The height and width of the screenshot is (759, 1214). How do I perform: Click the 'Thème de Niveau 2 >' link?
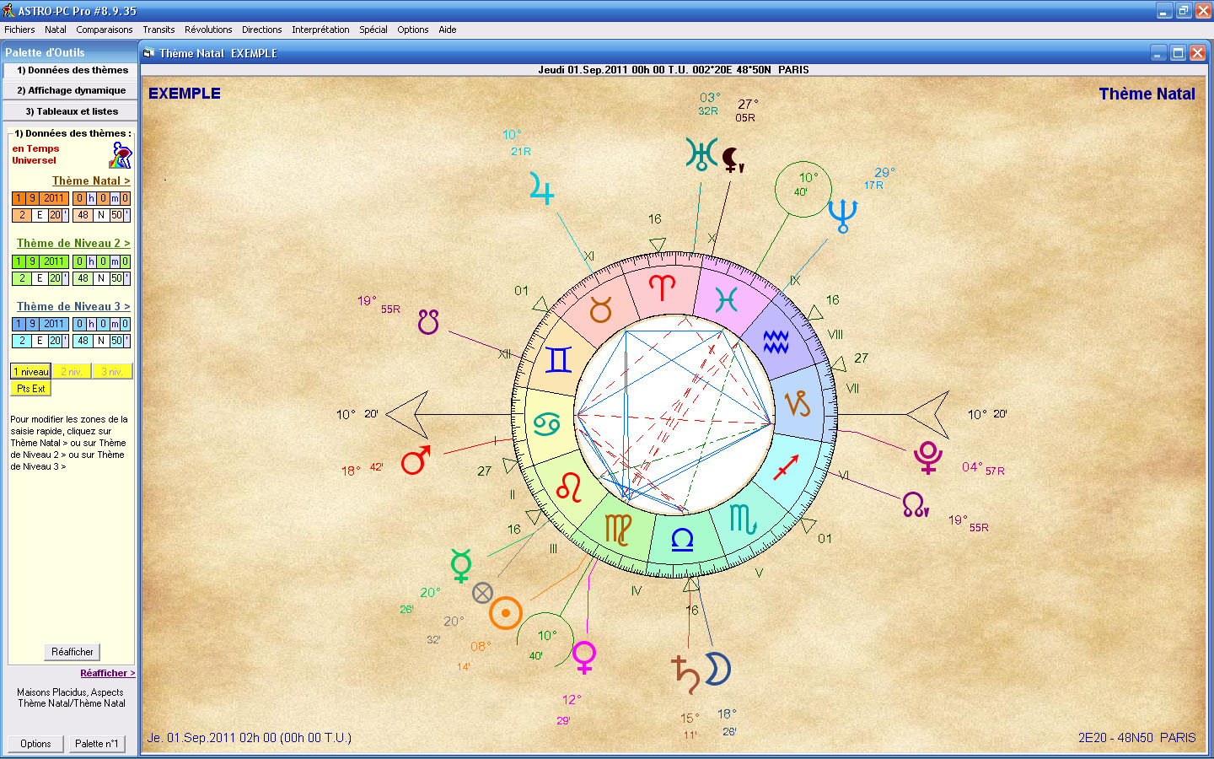[73, 244]
